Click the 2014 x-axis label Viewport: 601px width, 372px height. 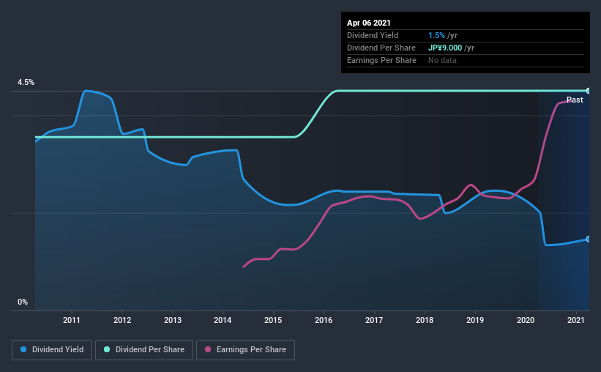click(x=223, y=320)
